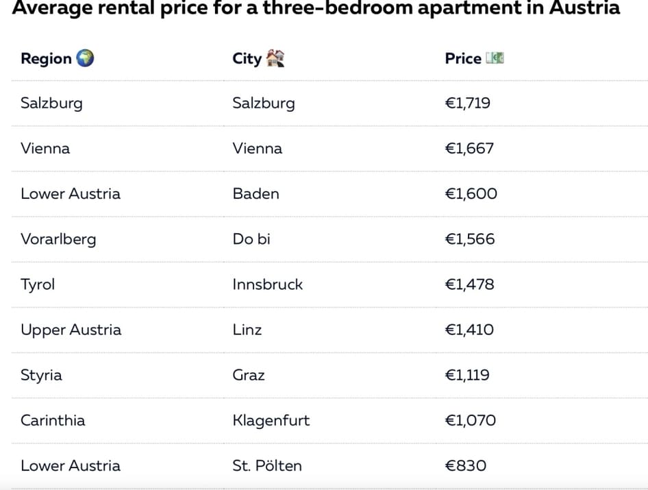Click the Klagenfurt city cell
Image resolution: width=648 pixels, height=490 pixels.
coord(271,420)
